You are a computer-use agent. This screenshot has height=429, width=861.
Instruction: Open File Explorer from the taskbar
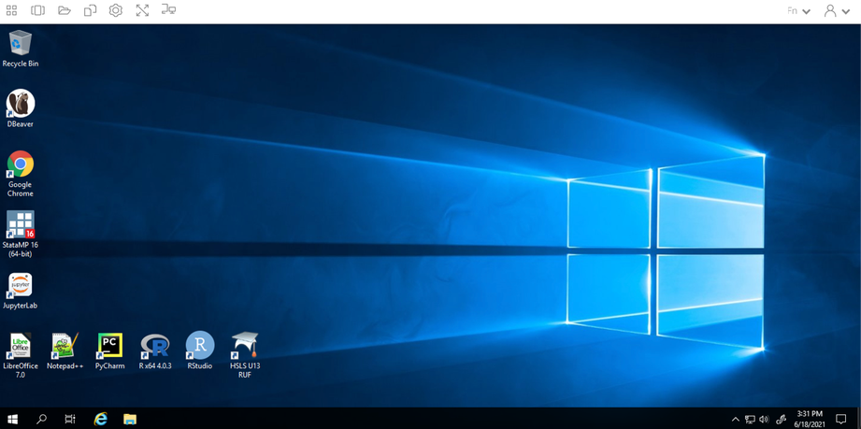point(130,420)
